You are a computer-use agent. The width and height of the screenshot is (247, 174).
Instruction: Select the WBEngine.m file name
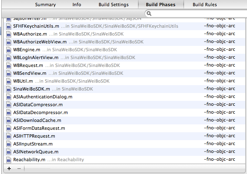pos(27,50)
